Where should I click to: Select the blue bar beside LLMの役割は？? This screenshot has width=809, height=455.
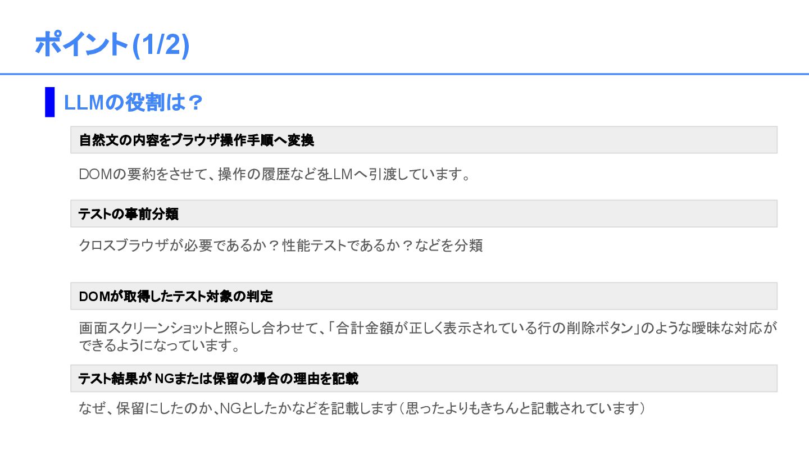pos(50,102)
